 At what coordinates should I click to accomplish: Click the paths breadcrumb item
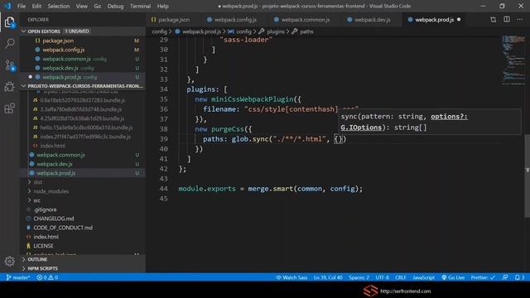306,31
